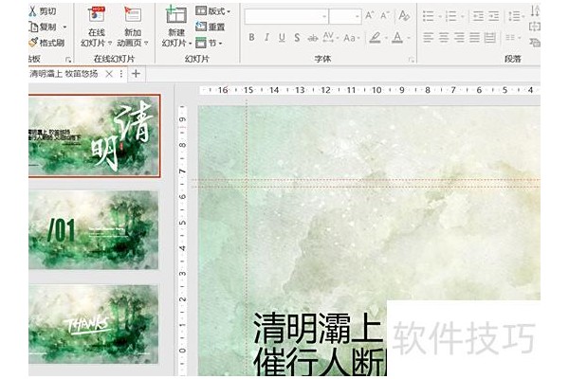Open the Character Spacing (AV) menu
Image resolution: width=569 pixels, height=379 pixels.
[x=330, y=37]
